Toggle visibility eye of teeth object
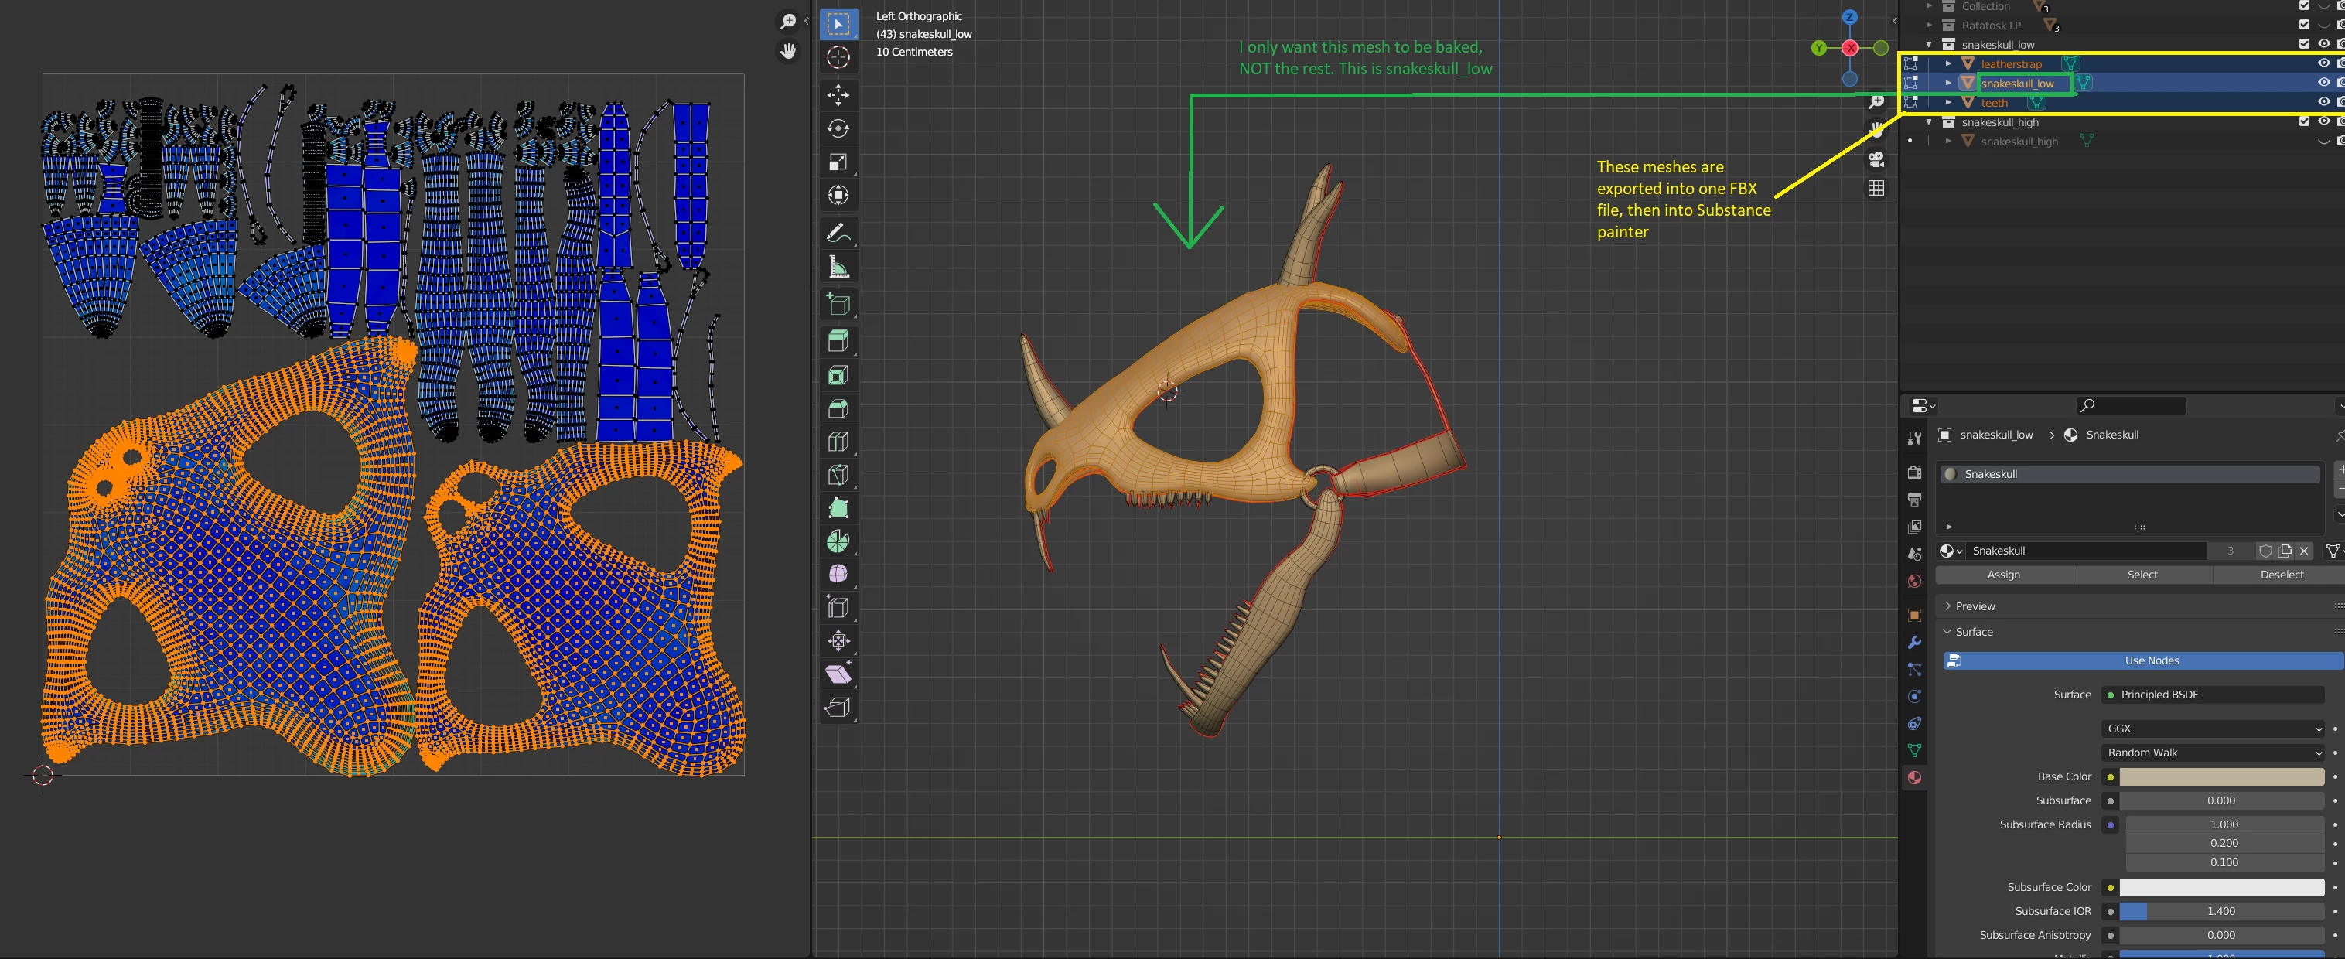The width and height of the screenshot is (2345, 959). point(2323,102)
